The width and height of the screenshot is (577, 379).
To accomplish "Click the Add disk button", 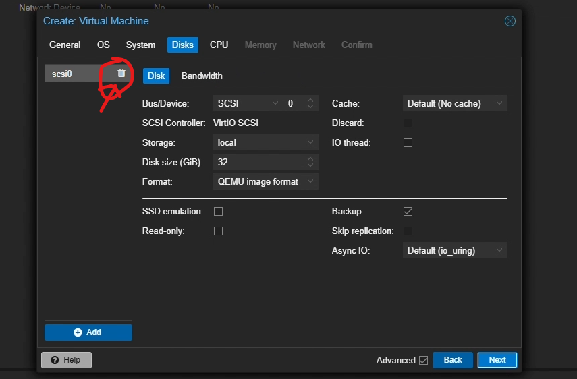I will (x=88, y=332).
